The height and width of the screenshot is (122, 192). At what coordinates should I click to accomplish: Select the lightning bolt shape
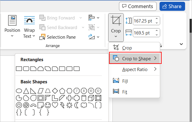(62, 105)
